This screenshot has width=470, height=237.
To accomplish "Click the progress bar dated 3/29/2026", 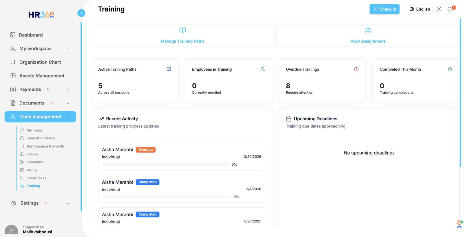I will pos(166,164).
